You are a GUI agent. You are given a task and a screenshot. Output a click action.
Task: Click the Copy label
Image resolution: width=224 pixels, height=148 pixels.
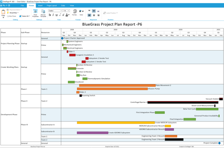coord(3,15)
